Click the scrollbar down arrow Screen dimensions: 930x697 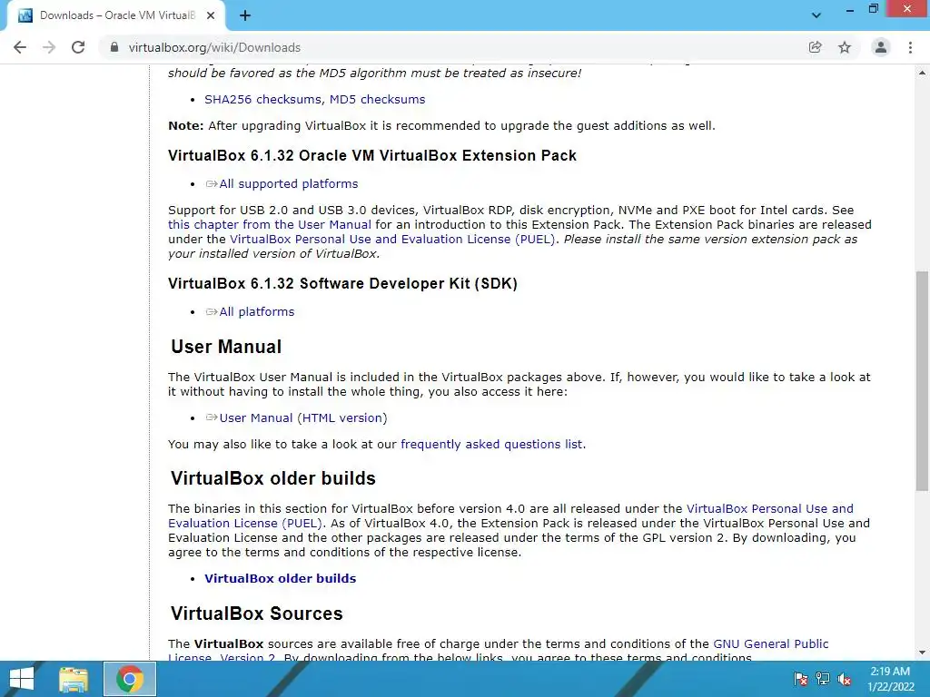(922, 653)
